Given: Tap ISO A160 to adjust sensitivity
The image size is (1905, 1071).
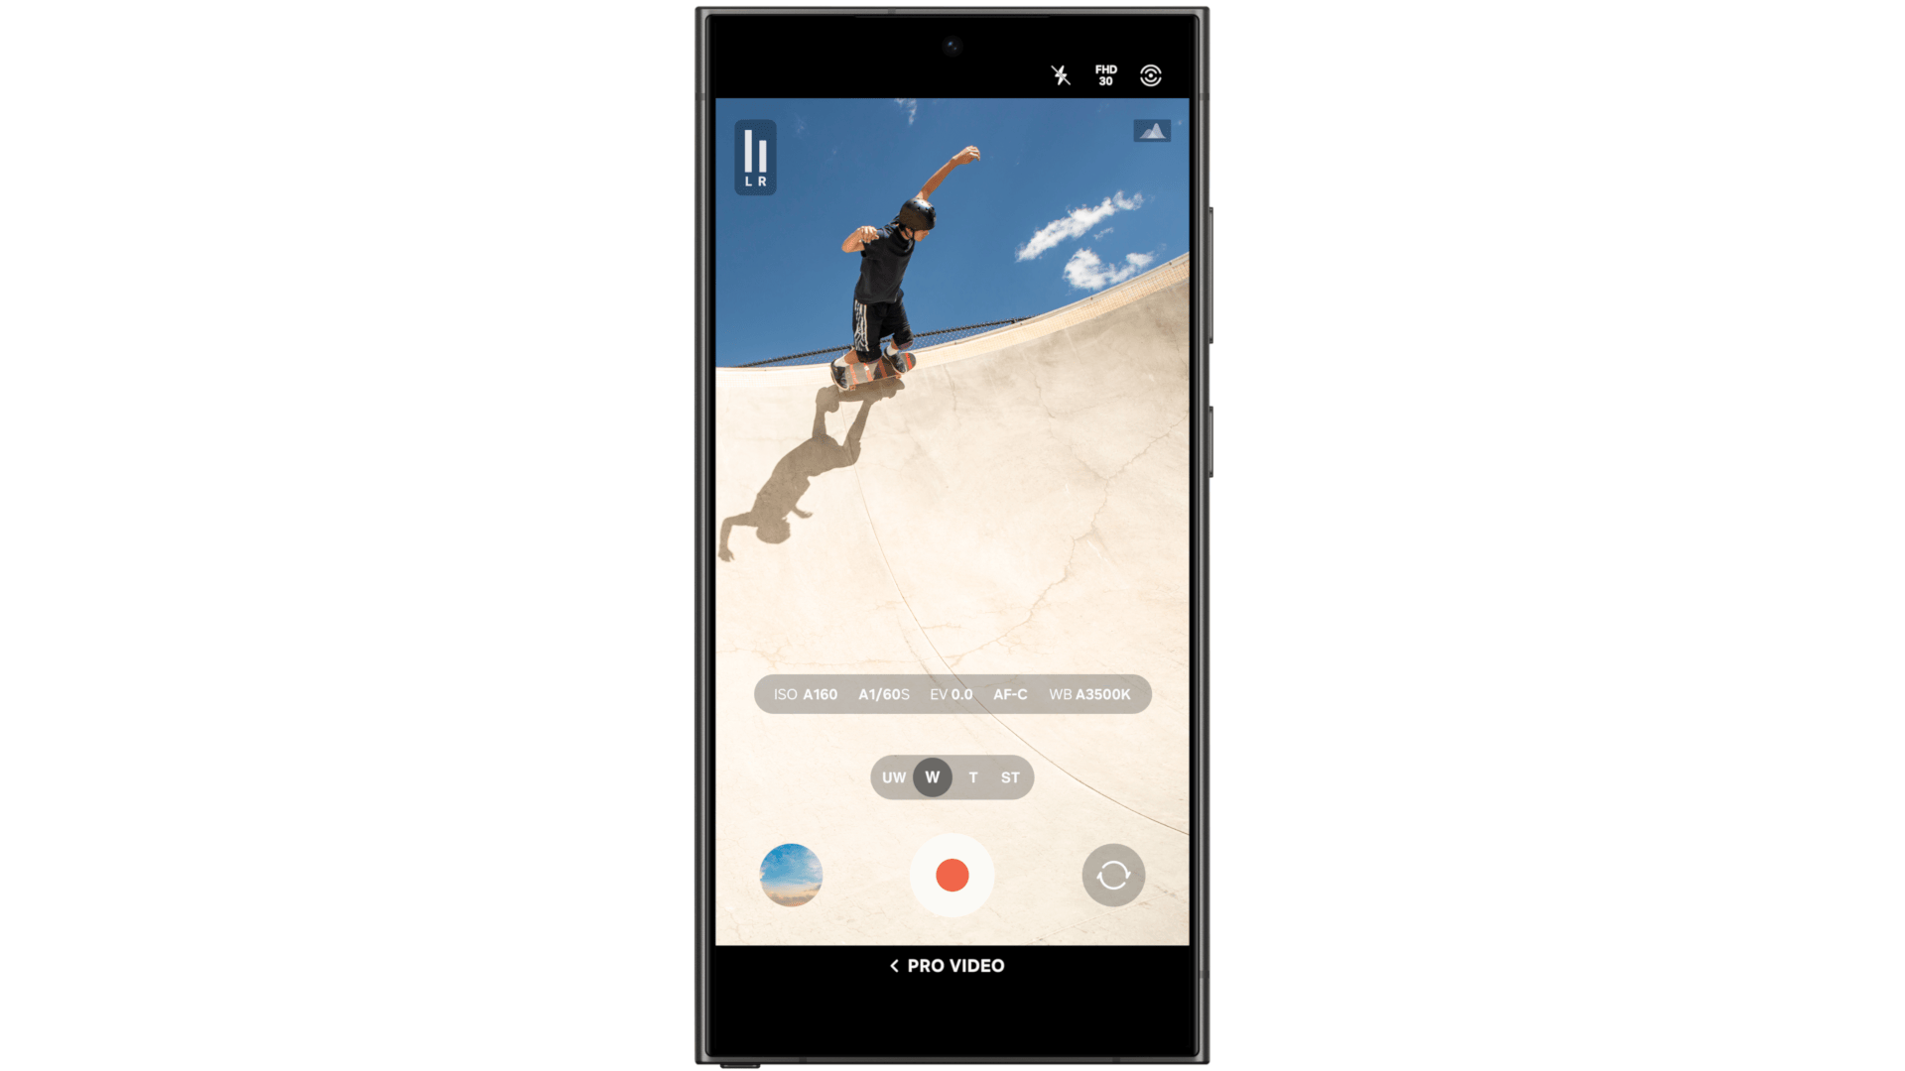Looking at the screenshot, I should pyautogui.click(x=802, y=694).
